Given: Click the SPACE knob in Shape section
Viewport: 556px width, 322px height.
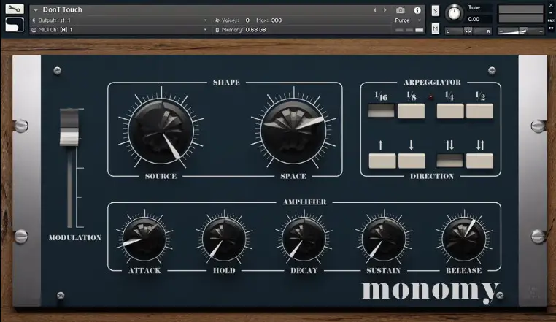Looking at the screenshot, I should [293, 131].
